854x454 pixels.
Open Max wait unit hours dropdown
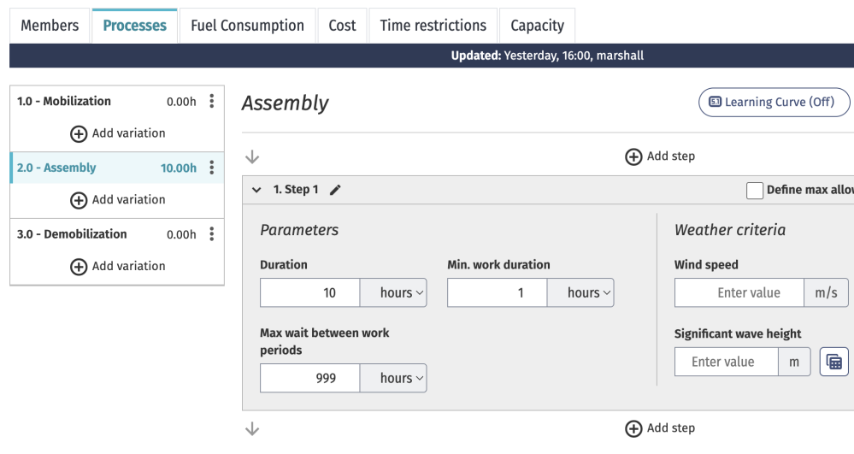click(393, 378)
